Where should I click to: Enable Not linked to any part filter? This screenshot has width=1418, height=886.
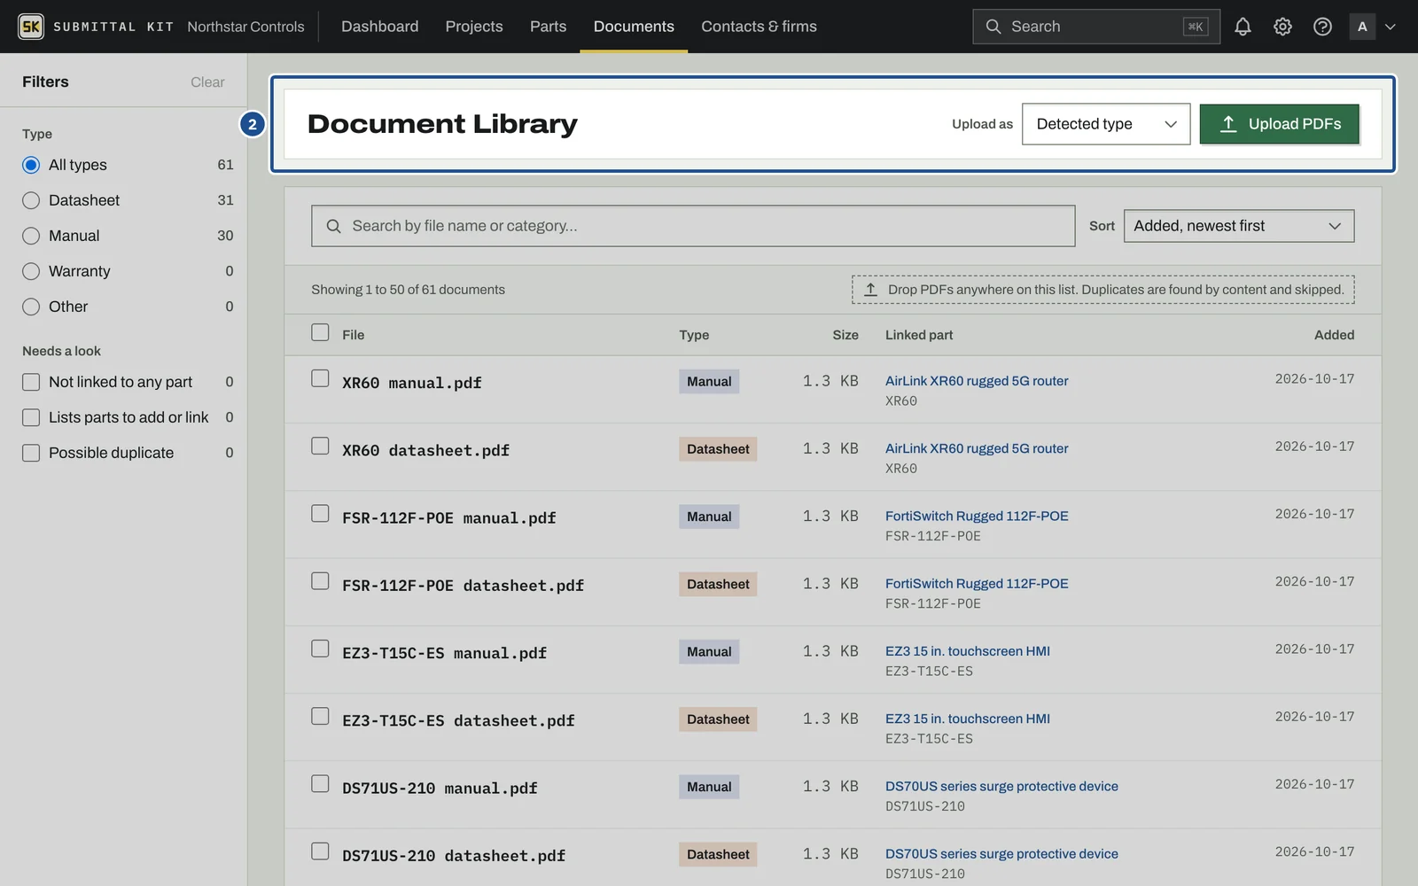pyautogui.click(x=31, y=382)
